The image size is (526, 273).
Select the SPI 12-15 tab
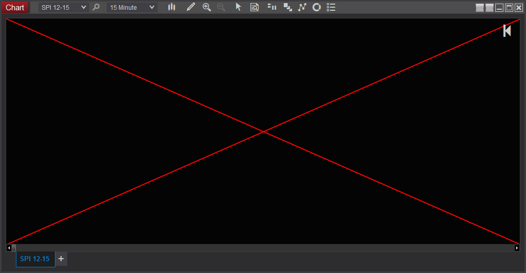(35, 259)
